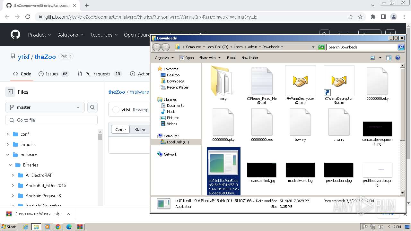Open the Solutions dropdown menu

70,35
